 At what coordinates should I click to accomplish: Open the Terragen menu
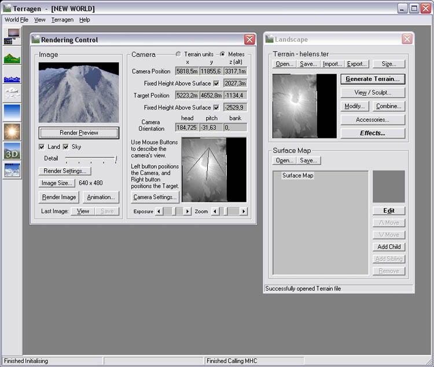[62, 20]
